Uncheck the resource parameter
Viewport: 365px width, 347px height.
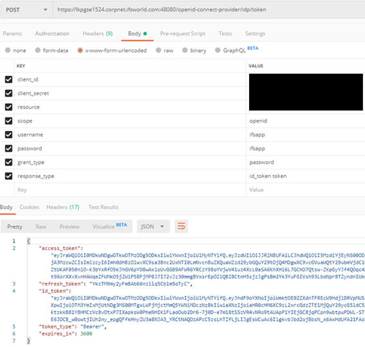[8, 107]
